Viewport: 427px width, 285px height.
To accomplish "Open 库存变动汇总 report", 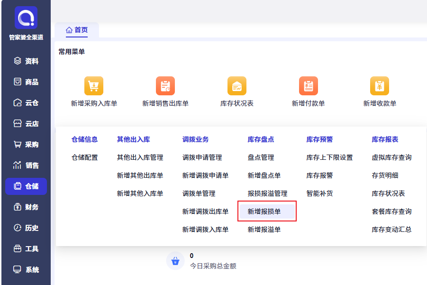I will tap(391, 230).
